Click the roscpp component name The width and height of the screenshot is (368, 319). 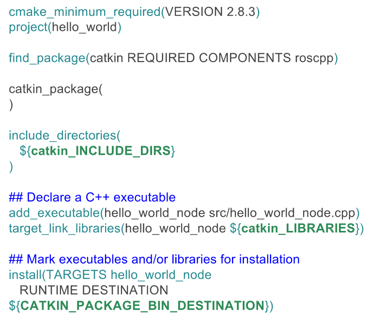coord(314,58)
